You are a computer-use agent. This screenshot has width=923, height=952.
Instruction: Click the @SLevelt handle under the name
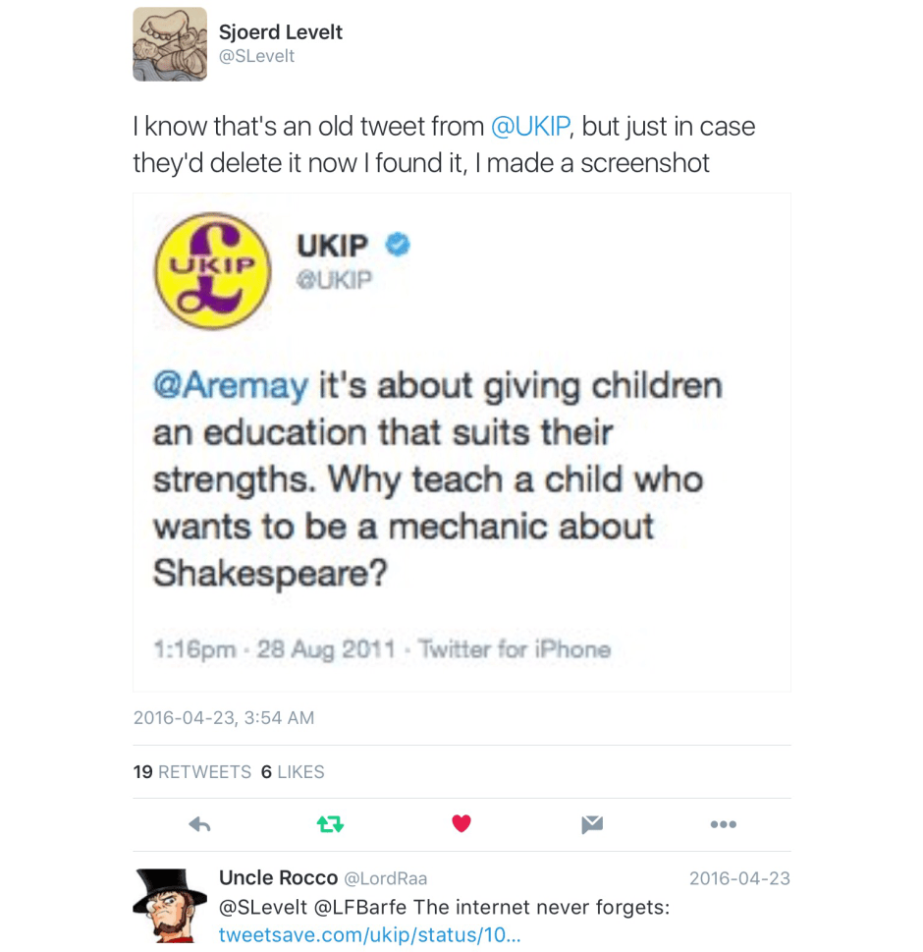tap(256, 57)
